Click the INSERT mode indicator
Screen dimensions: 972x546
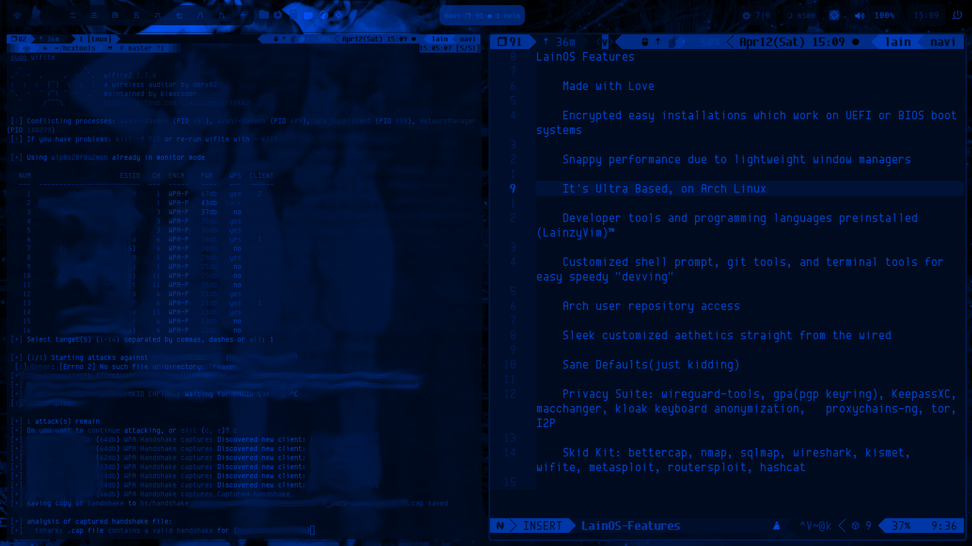point(542,526)
